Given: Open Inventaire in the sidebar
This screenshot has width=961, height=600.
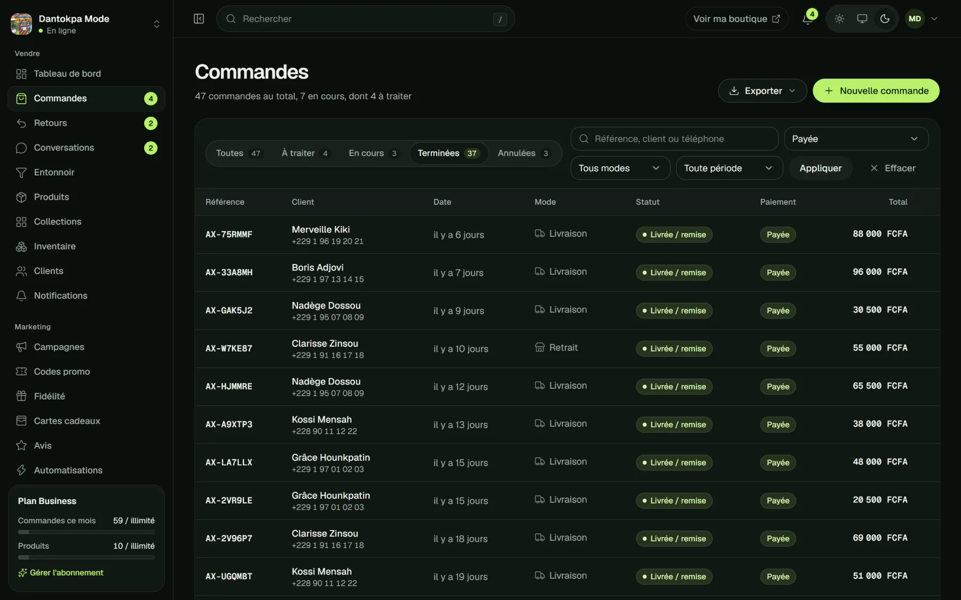Looking at the screenshot, I should click(86, 246).
